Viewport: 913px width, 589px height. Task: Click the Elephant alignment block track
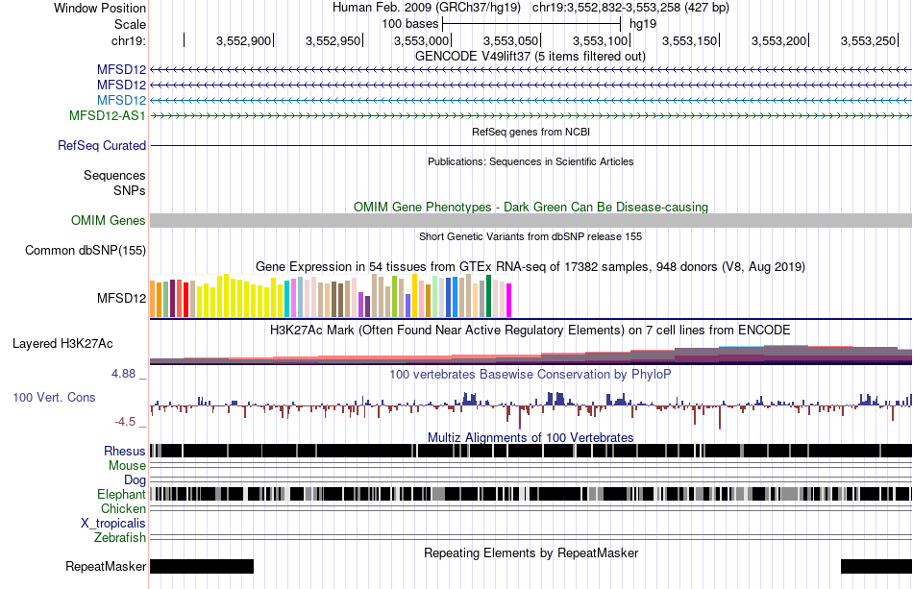pyautogui.click(x=531, y=494)
